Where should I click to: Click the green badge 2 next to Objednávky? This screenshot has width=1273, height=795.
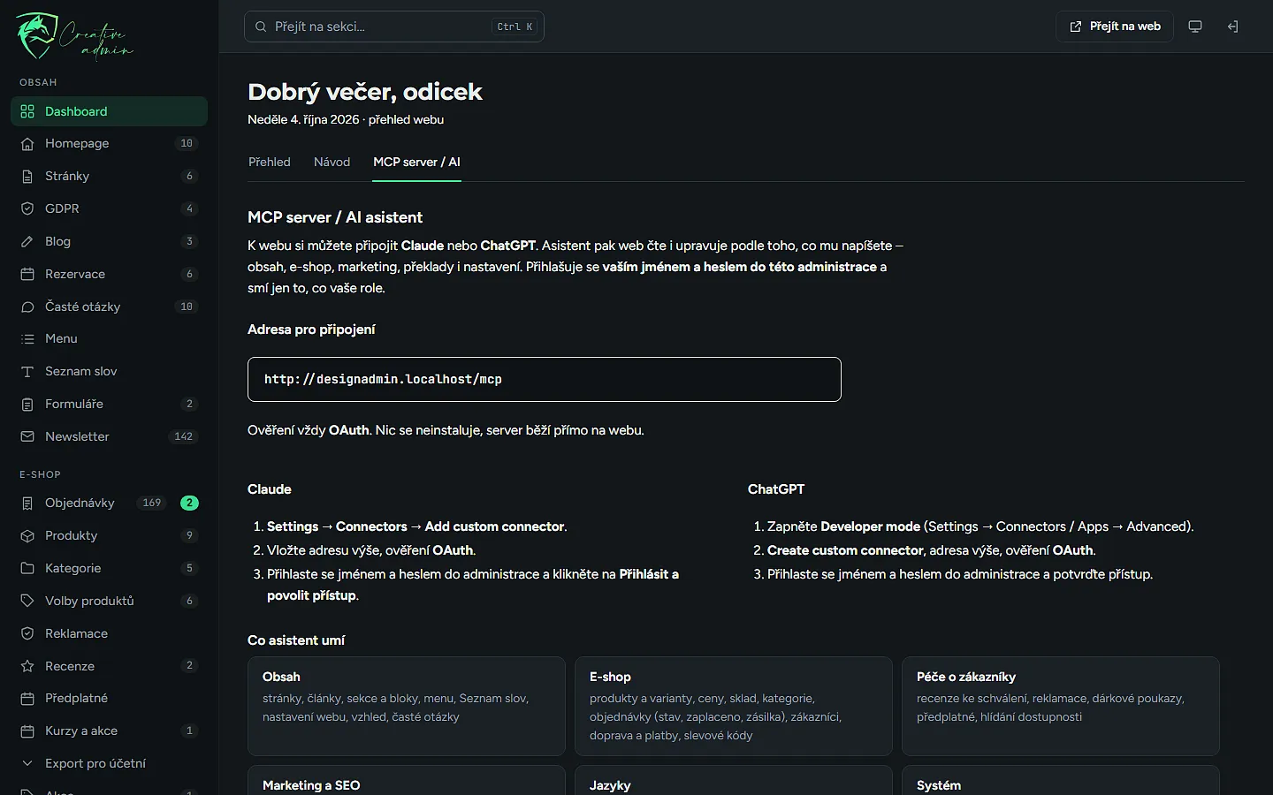click(189, 503)
